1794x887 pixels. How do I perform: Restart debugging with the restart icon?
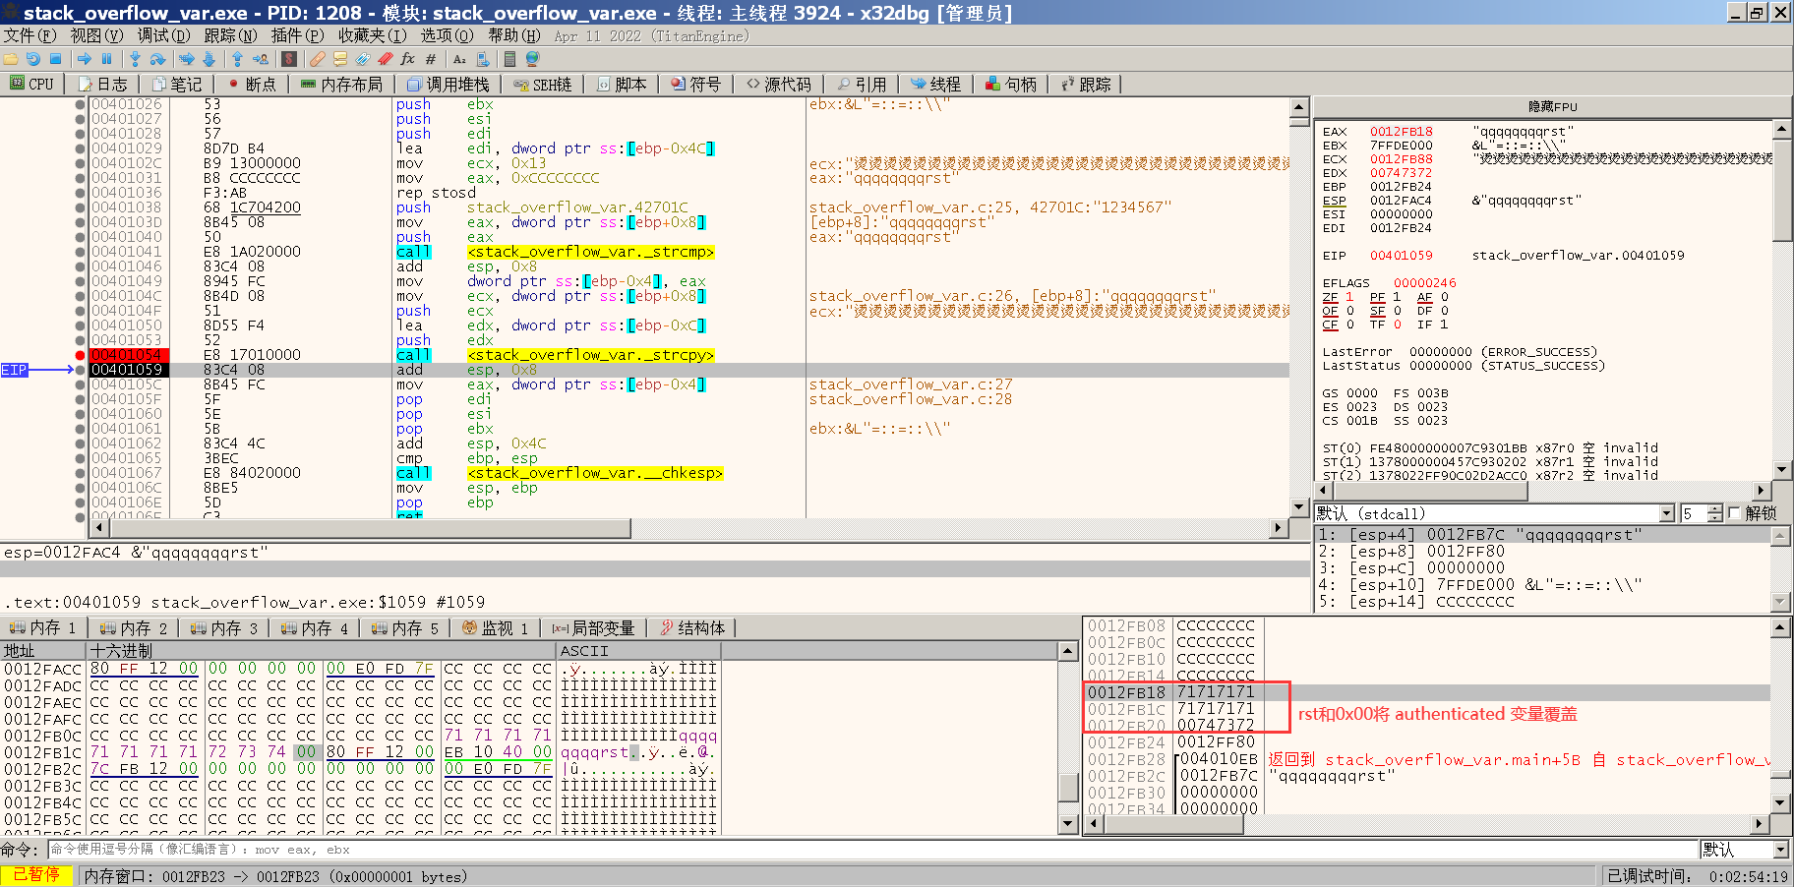[x=33, y=60]
